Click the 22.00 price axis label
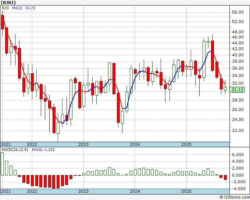The image size is (250, 200). pyautogui.click(x=238, y=130)
